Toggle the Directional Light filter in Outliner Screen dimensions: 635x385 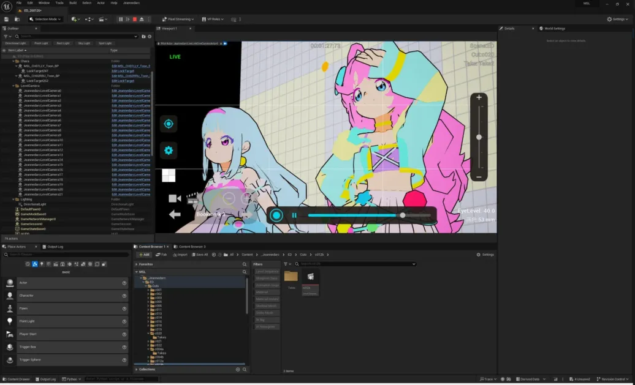[15, 43]
